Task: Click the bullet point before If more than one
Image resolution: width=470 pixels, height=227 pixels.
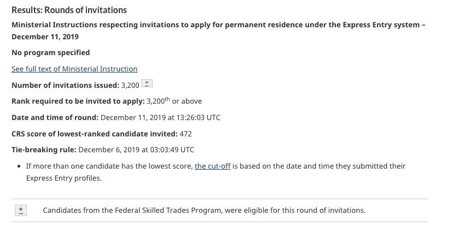Action: (x=20, y=166)
